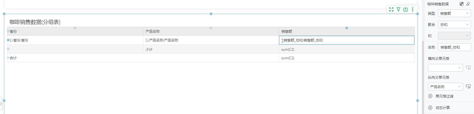Screen dimensions: 474x114
Task: Select the 小计 cell
Action: [211, 49]
